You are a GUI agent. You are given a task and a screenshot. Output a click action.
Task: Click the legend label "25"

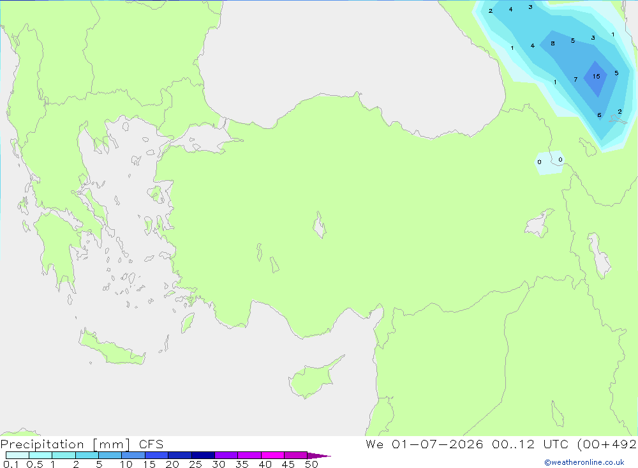click(195, 464)
